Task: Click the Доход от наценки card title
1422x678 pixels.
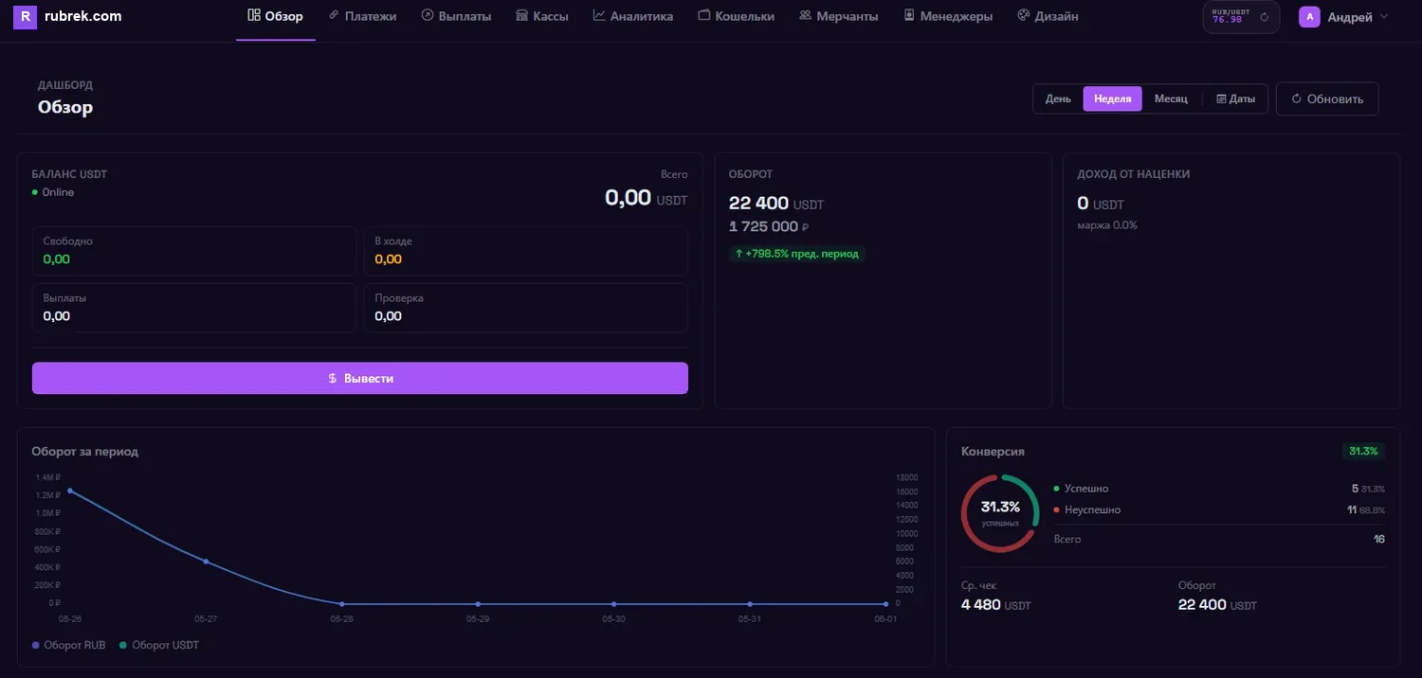Action: [x=1133, y=174]
